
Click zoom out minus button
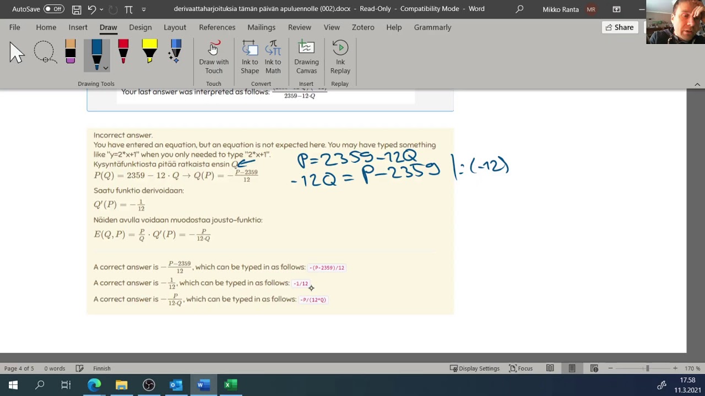(610, 369)
